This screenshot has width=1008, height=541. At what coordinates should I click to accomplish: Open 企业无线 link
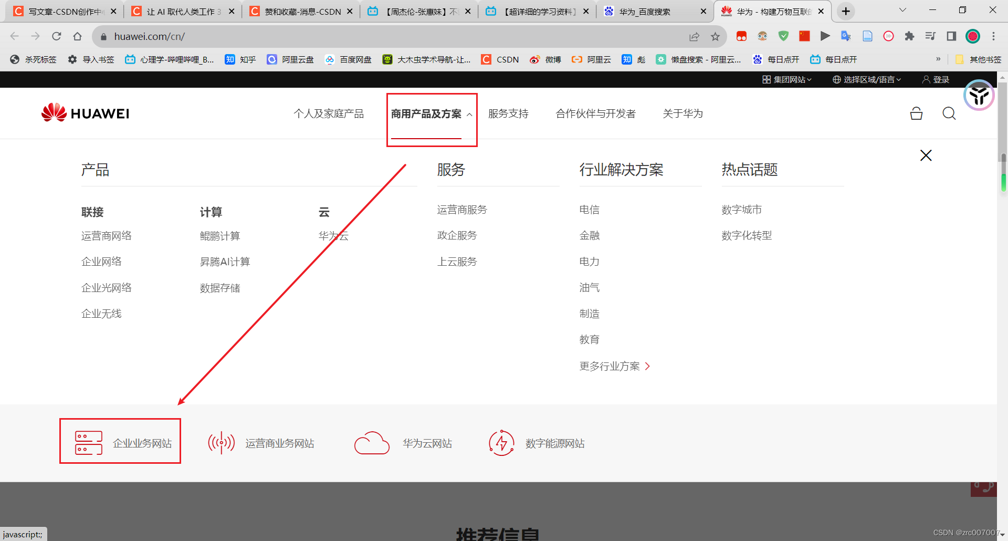(x=101, y=314)
